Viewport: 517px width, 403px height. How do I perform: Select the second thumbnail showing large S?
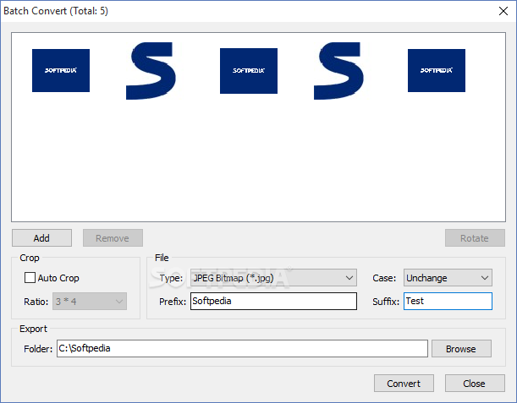point(151,71)
